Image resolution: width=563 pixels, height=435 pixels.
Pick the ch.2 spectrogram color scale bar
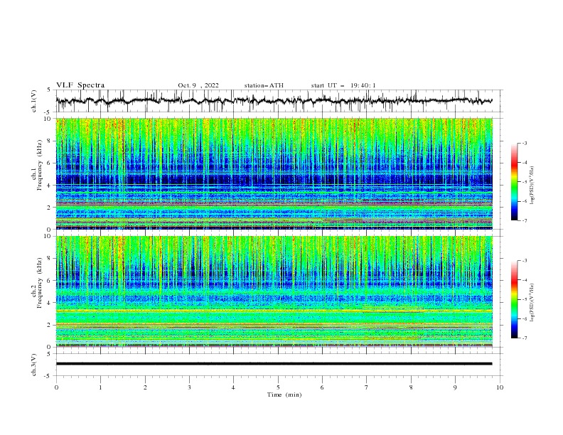tap(514, 299)
